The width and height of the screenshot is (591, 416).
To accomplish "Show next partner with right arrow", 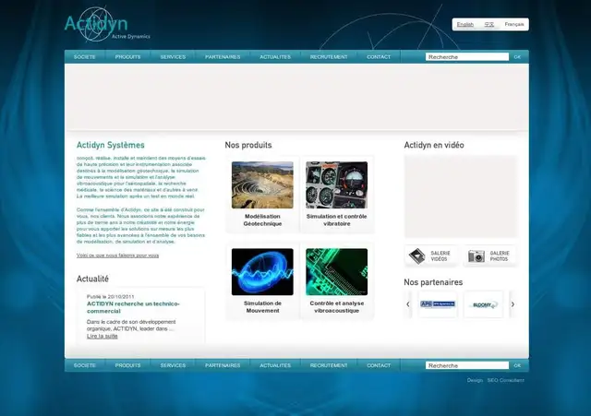I will (x=513, y=304).
